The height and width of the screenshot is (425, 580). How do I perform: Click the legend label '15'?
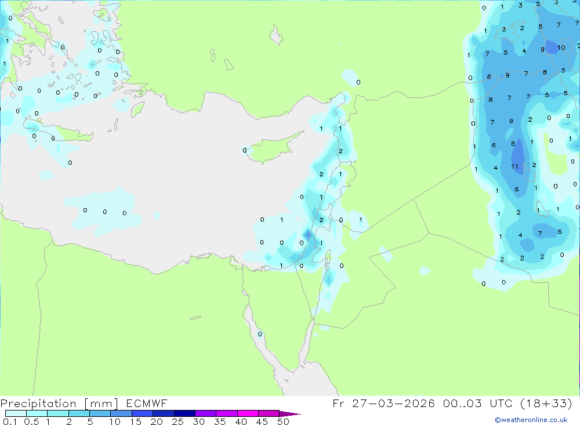136,422
